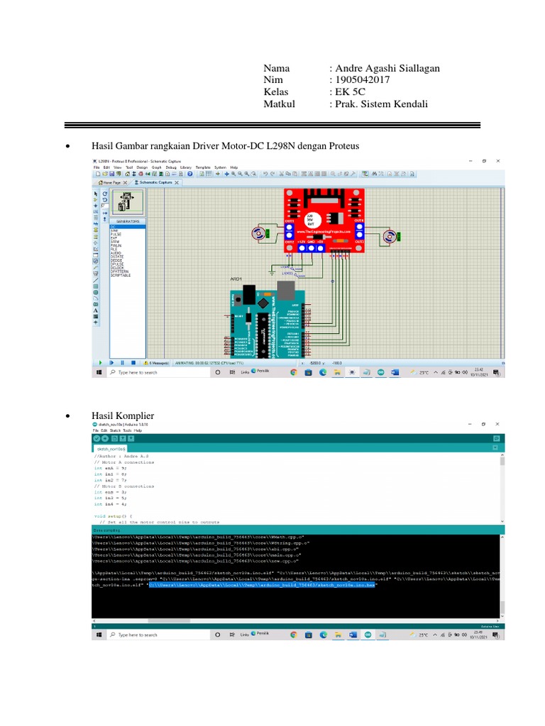Click the Proteus Save Project toolbar icon
Image resolution: width=545 pixels, height=726 pixels.
point(111,174)
